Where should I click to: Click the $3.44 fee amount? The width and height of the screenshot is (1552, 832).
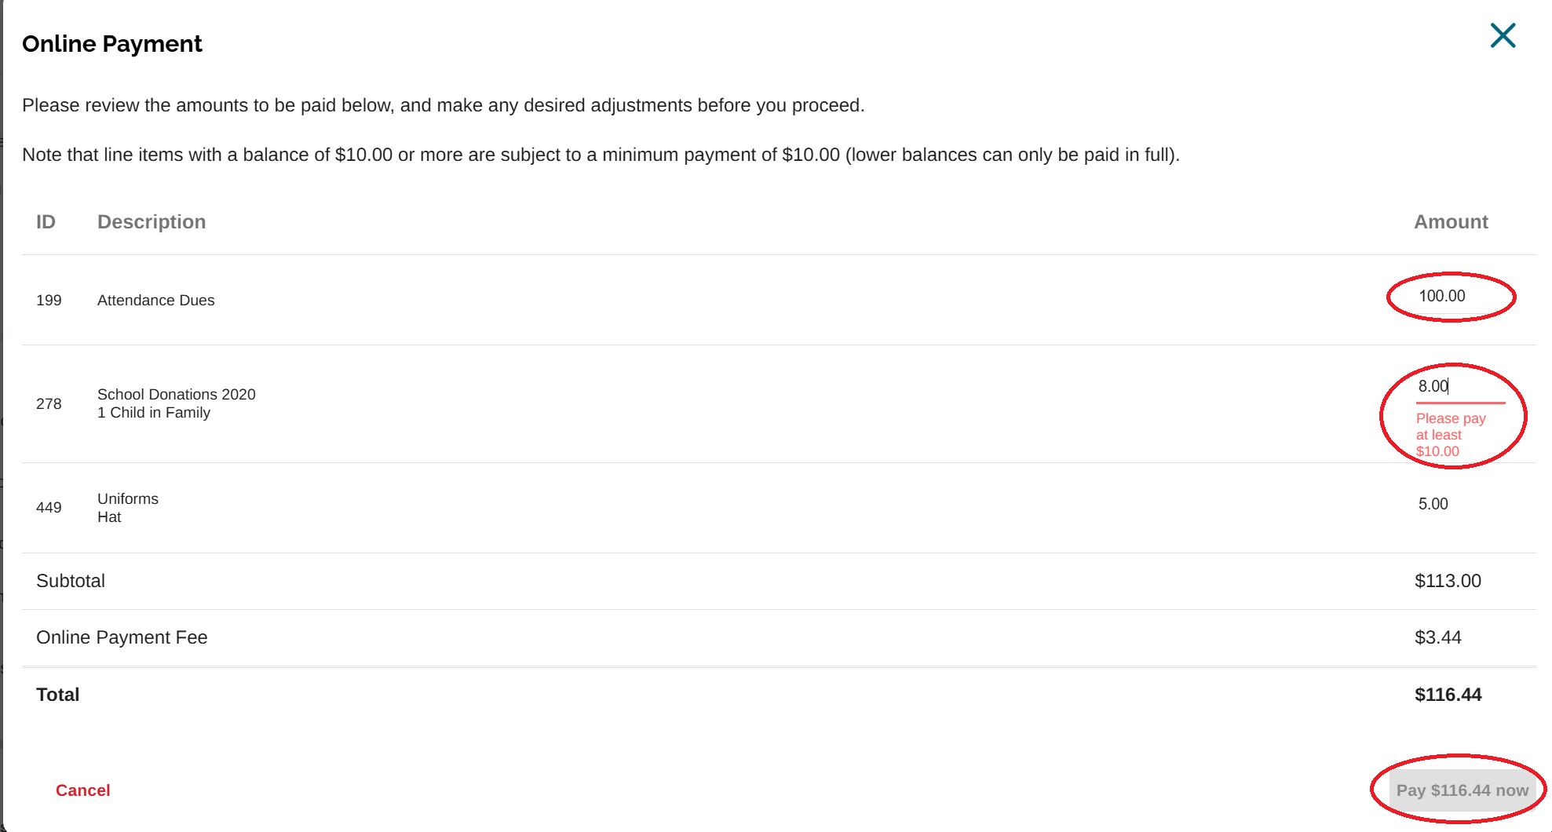tap(1437, 637)
